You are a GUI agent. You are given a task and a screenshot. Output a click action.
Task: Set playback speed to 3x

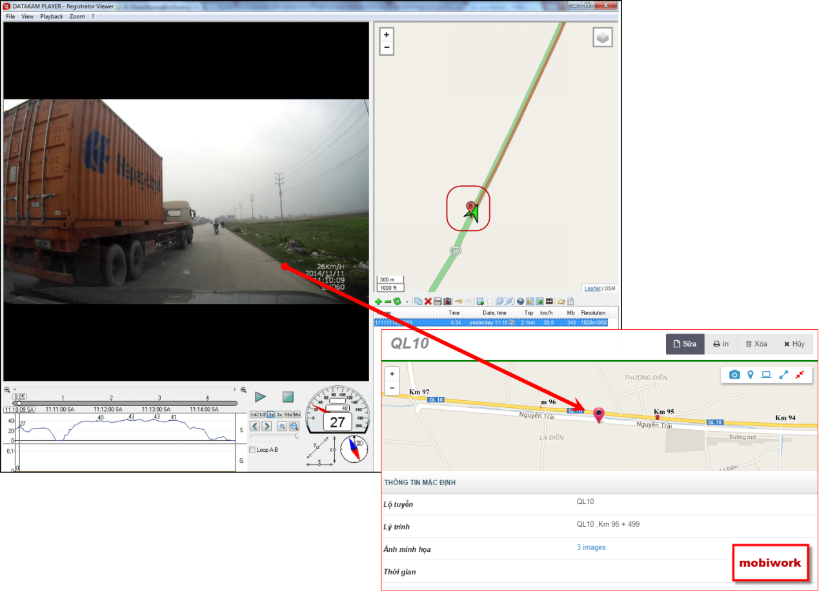tap(279, 414)
